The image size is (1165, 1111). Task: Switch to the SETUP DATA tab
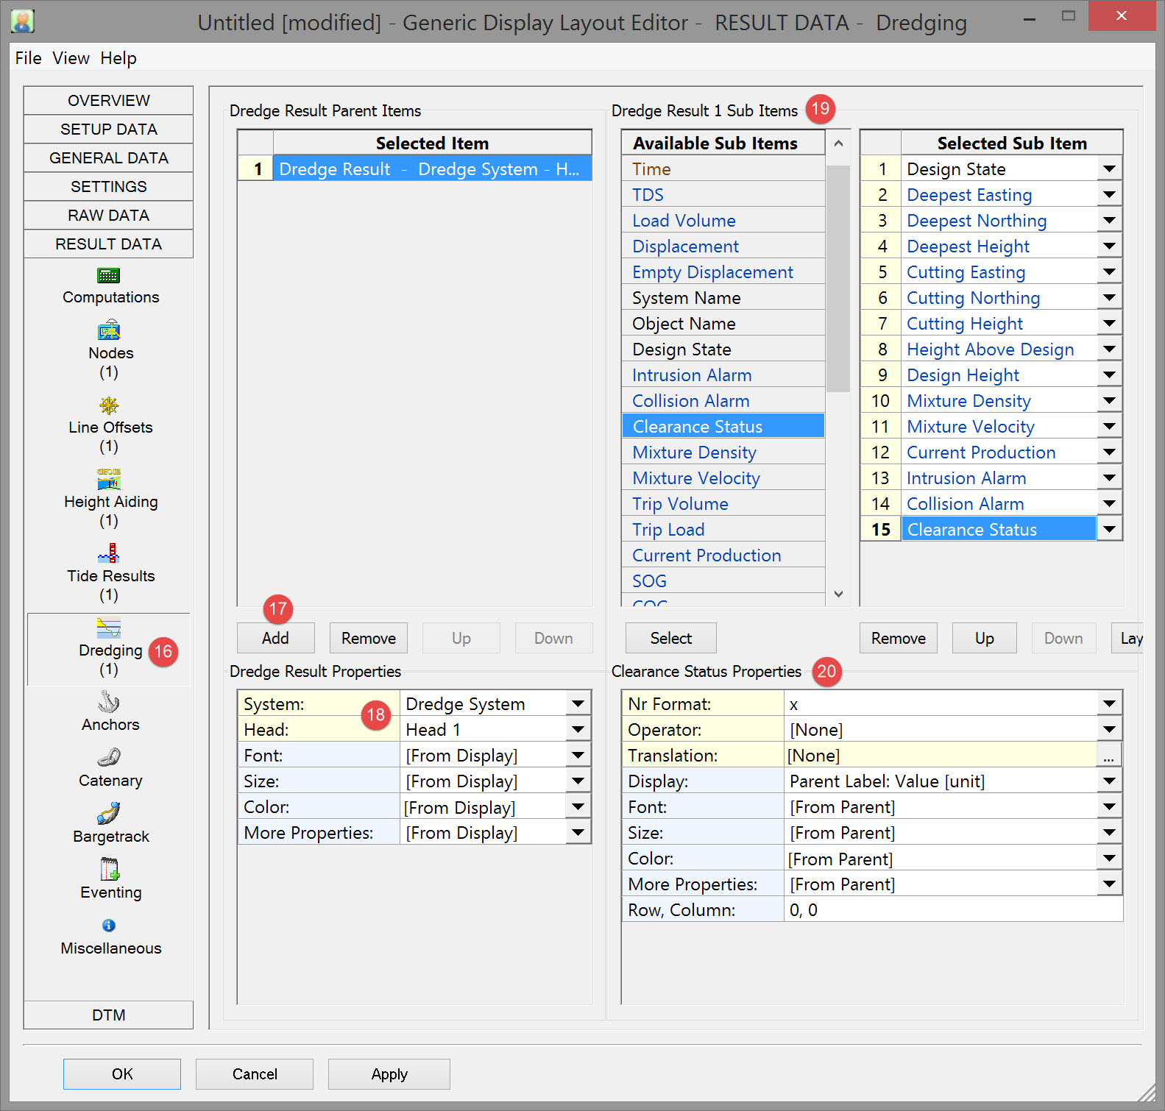coord(109,129)
